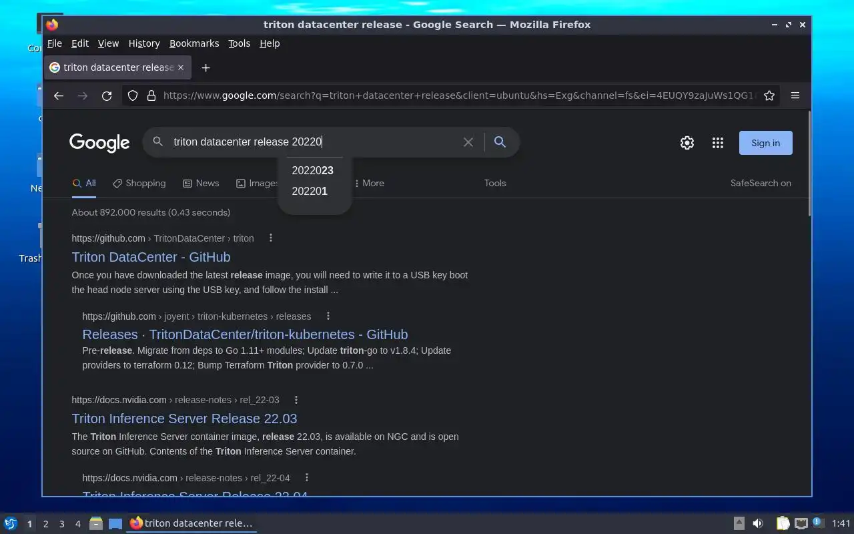Expand the More search categories dropdown
The width and height of the screenshot is (854, 534).
[x=368, y=183]
